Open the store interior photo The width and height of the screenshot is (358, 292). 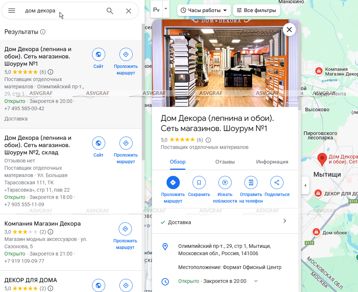point(225,63)
